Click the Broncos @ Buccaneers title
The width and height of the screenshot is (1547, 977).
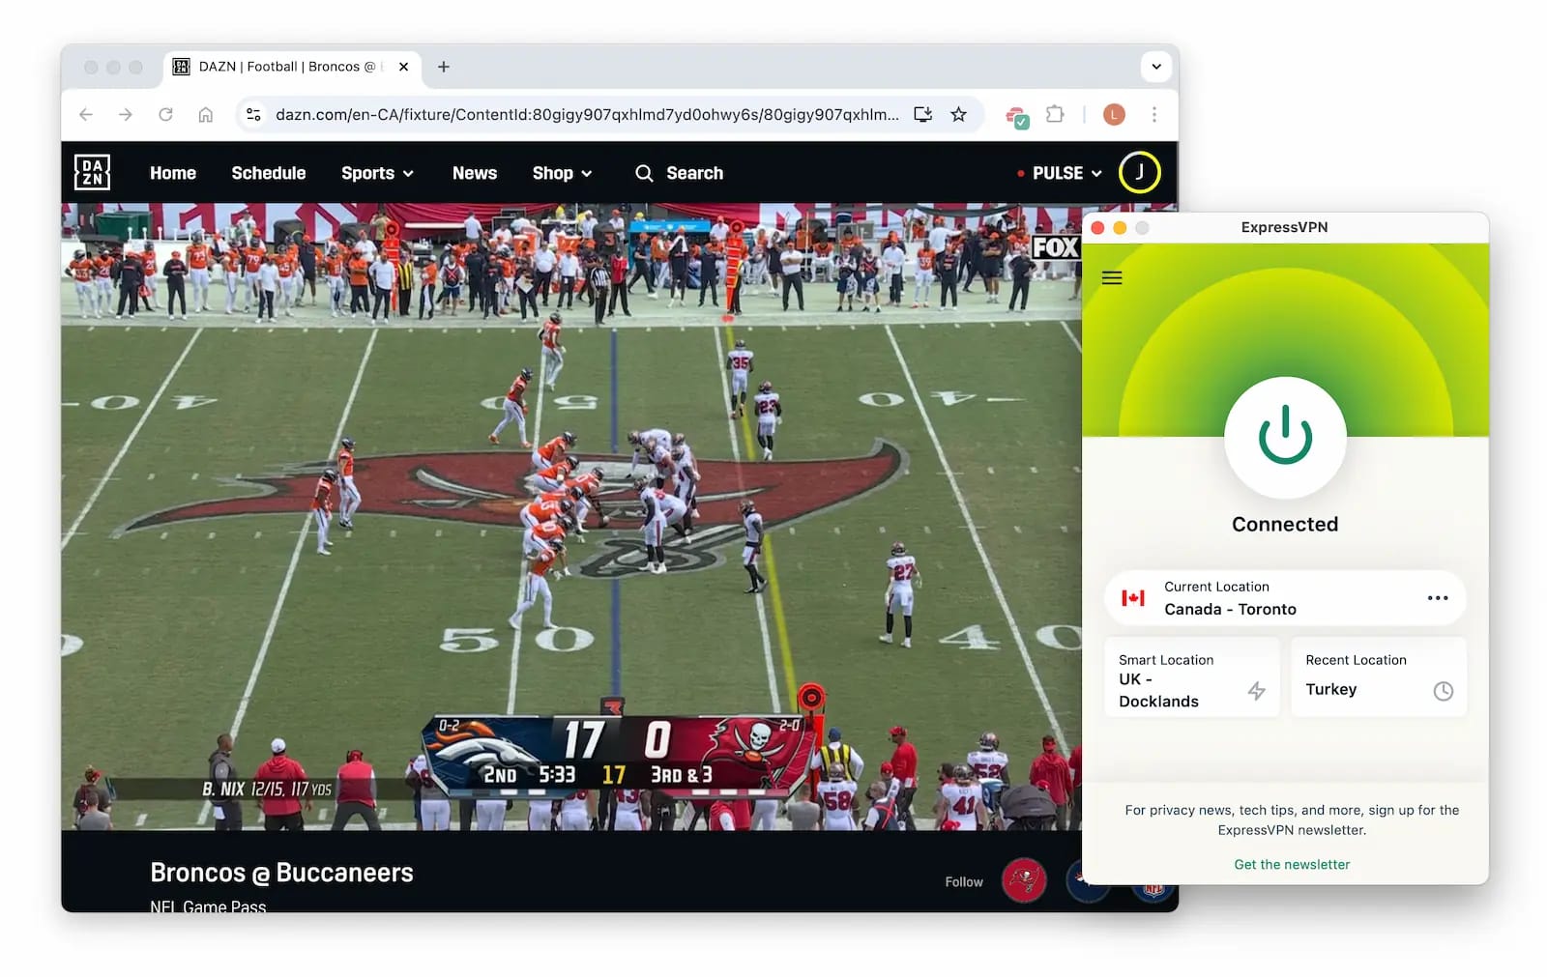point(281,873)
